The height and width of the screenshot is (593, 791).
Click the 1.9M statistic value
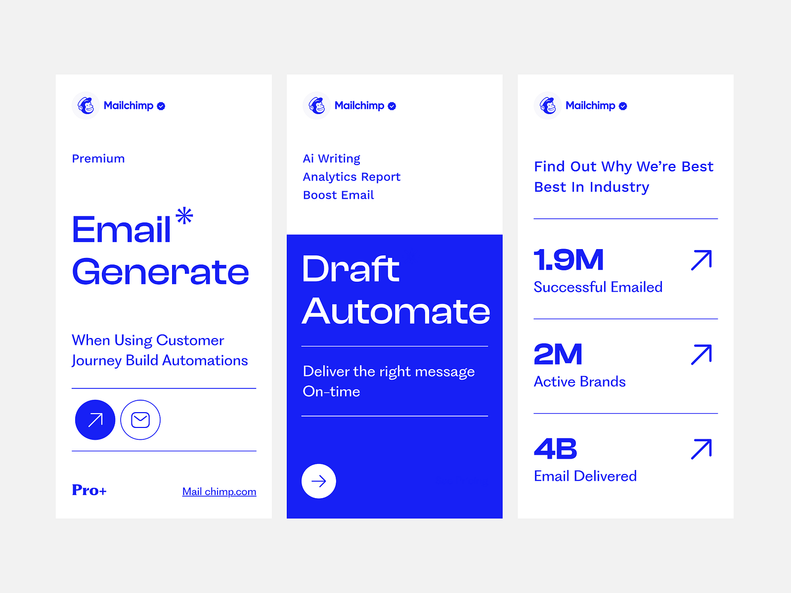569,260
